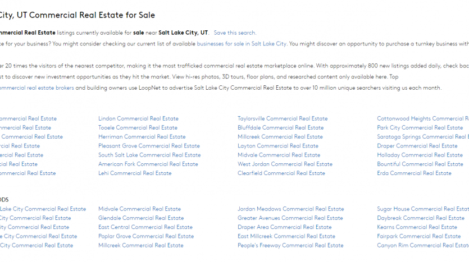Select Erda Commercial Real Estate link
Screen dimensions: 469x262
tap(414, 173)
